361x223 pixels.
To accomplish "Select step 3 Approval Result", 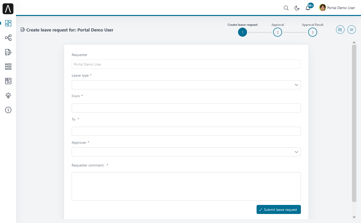I will coord(313,32).
